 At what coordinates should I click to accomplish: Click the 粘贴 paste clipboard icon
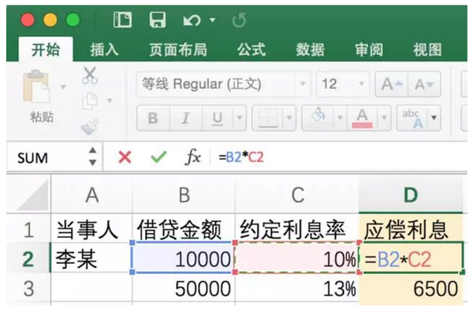click(36, 87)
